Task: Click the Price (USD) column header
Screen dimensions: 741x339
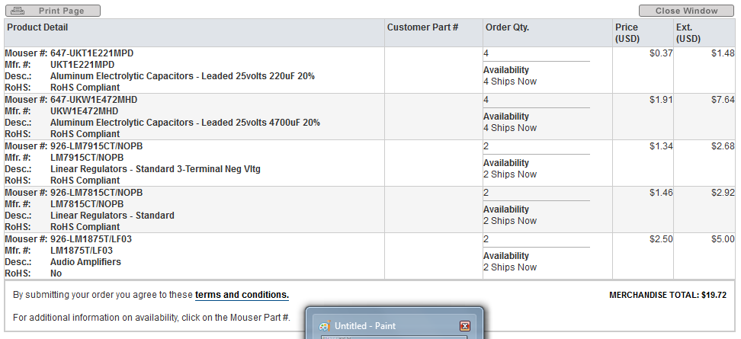Action: (627, 33)
